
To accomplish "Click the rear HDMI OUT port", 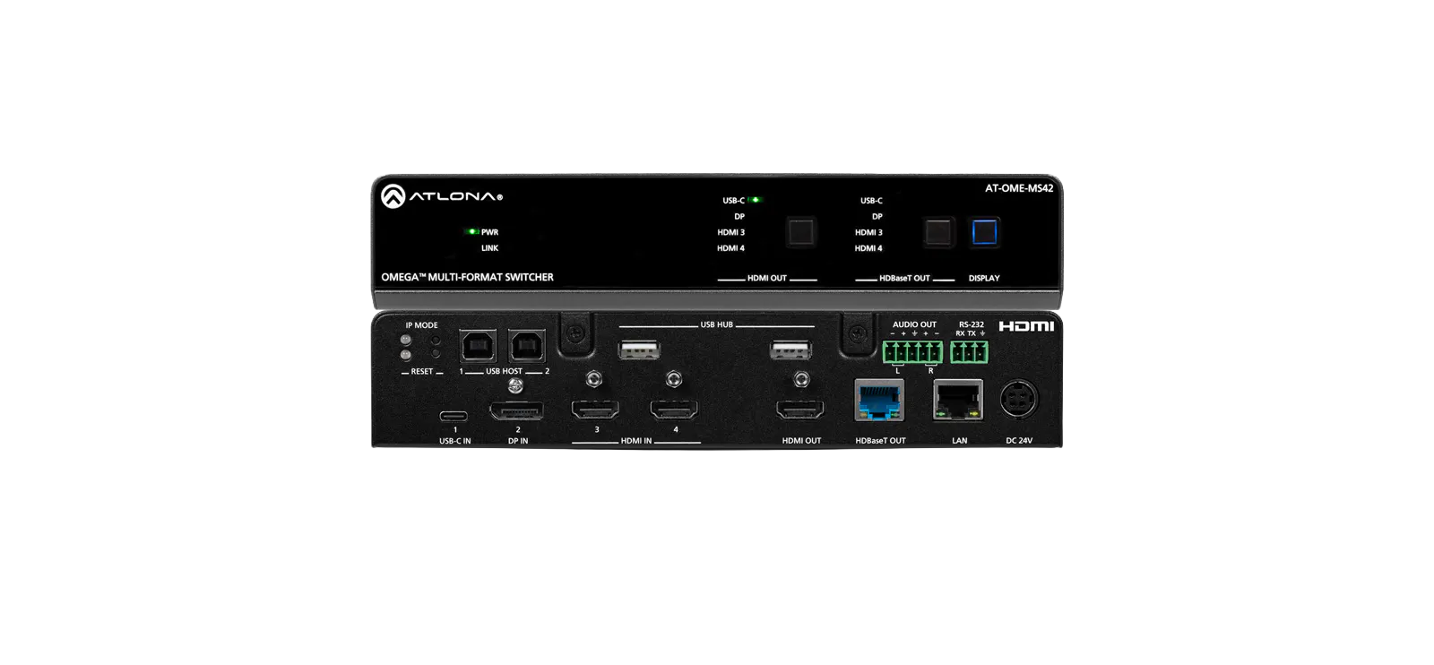I will [800, 410].
